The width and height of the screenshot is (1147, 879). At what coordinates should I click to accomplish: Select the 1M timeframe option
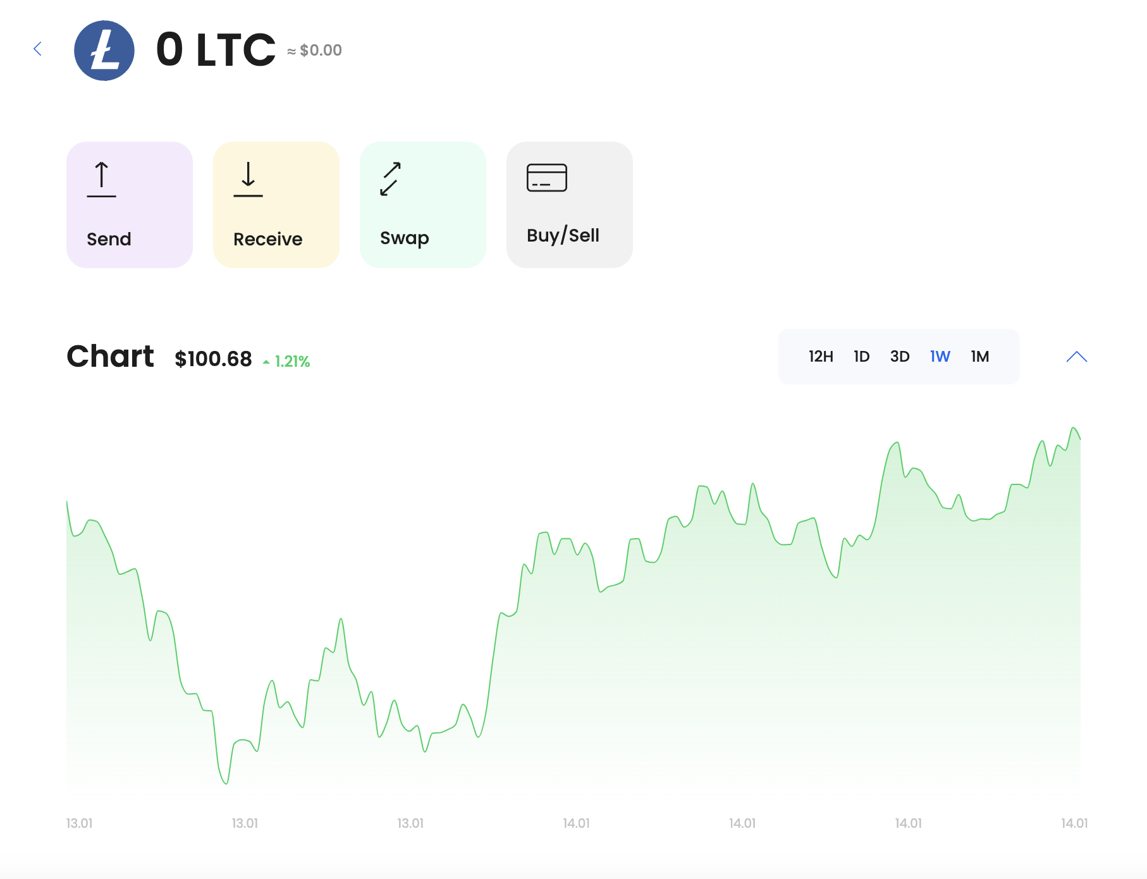[980, 356]
